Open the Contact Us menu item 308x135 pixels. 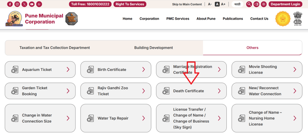coord(259,19)
